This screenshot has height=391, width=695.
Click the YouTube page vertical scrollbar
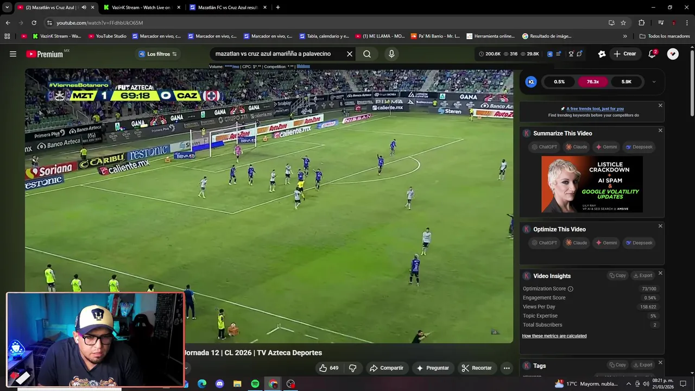tap(692, 81)
